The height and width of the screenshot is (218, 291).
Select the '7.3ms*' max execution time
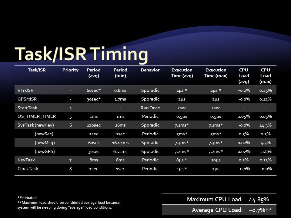click(216, 143)
